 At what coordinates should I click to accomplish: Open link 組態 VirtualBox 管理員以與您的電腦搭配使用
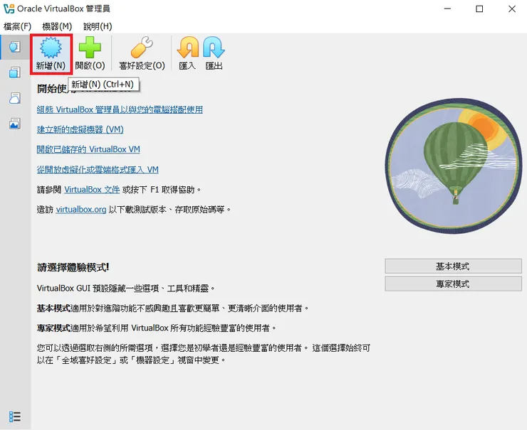(x=120, y=109)
